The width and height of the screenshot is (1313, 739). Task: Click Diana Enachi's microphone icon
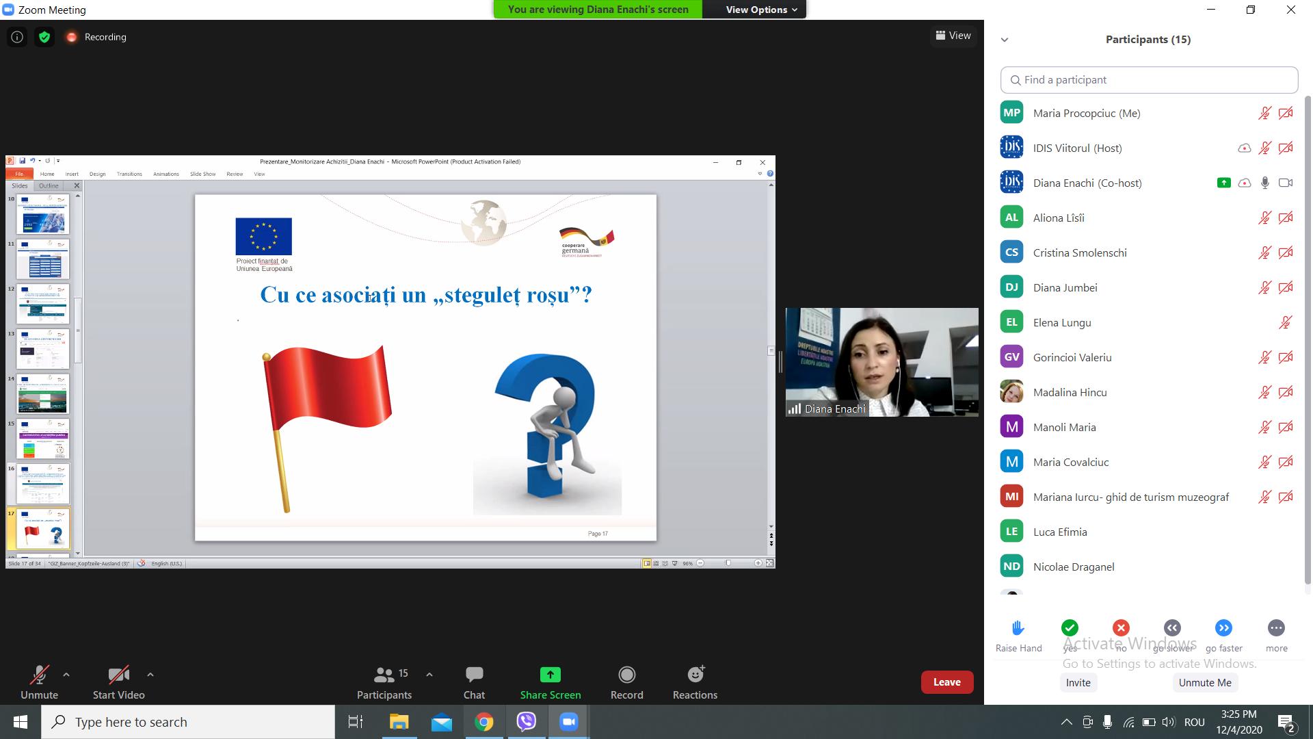tap(1265, 183)
